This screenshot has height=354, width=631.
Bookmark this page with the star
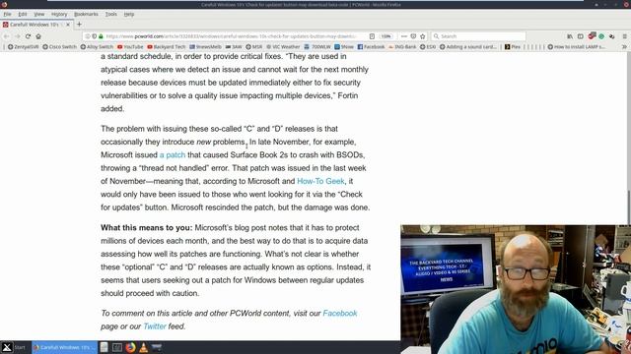(423, 36)
